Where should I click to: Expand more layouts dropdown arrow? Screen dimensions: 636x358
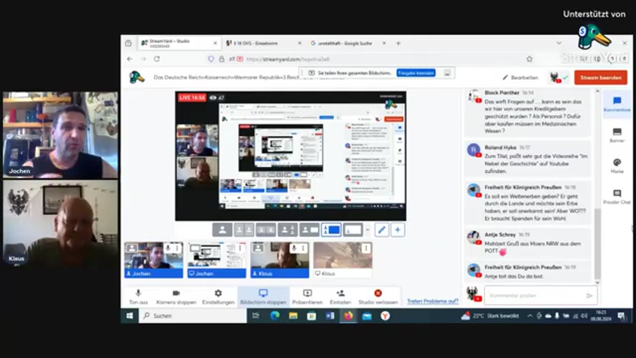tap(367, 230)
